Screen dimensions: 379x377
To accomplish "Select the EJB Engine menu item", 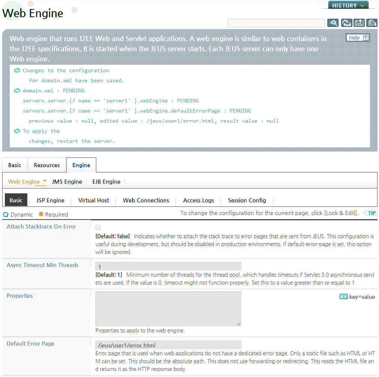I will pyautogui.click(x=106, y=181).
